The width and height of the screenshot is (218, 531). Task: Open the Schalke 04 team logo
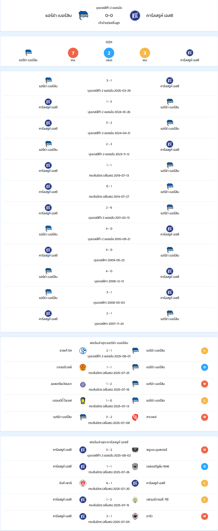83,351
